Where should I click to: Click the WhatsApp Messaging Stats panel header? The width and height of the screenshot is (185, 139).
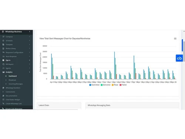tap(132, 105)
